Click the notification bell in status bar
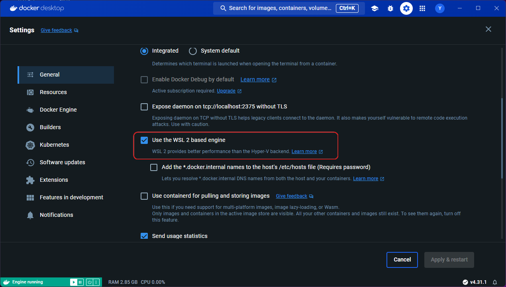The width and height of the screenshot is (506, 287). point(495,282)
